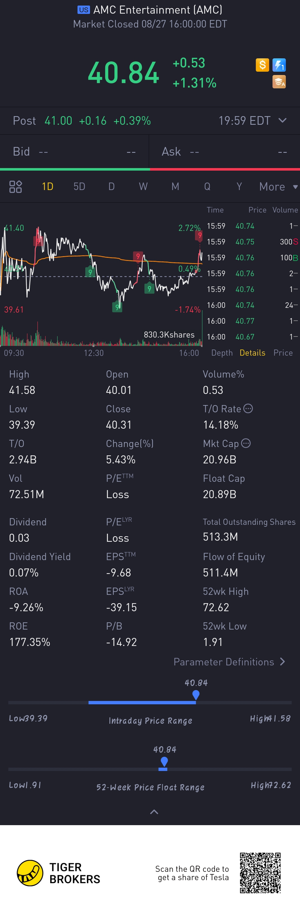Viewport: 300px width, 921px height.
Task: Tap the Bid quote panel
Action: (x=74, y=152)
